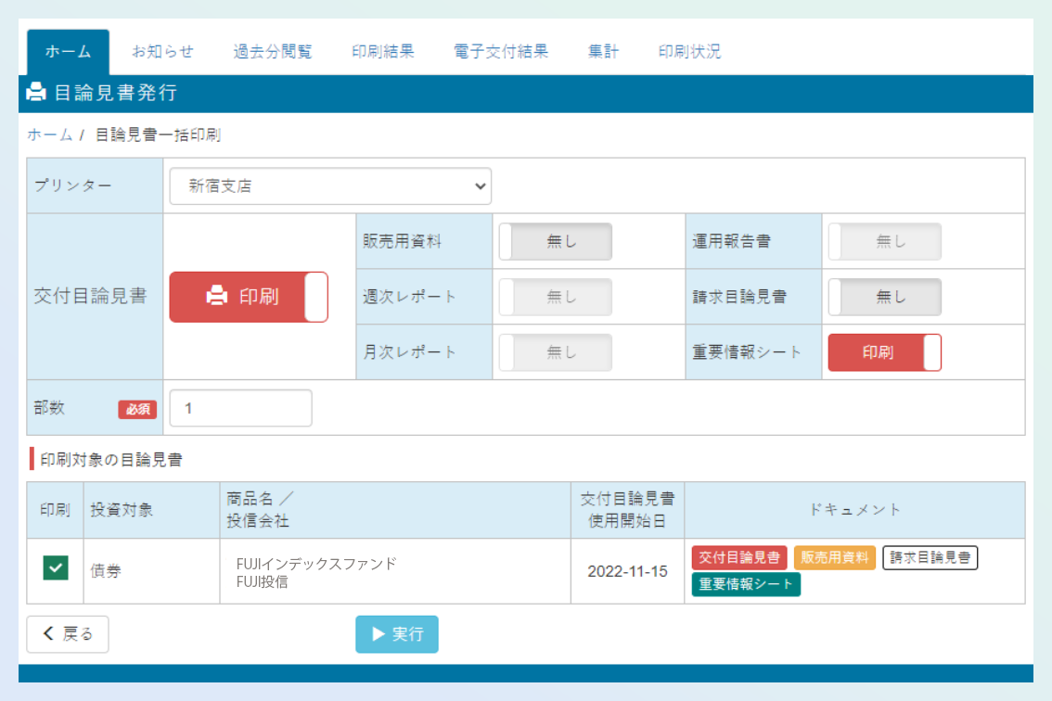Image resolution: width=1052 pixels, height=701 pixels.
Task: View the 印刷状況 tab
Action: click(689, 52)
